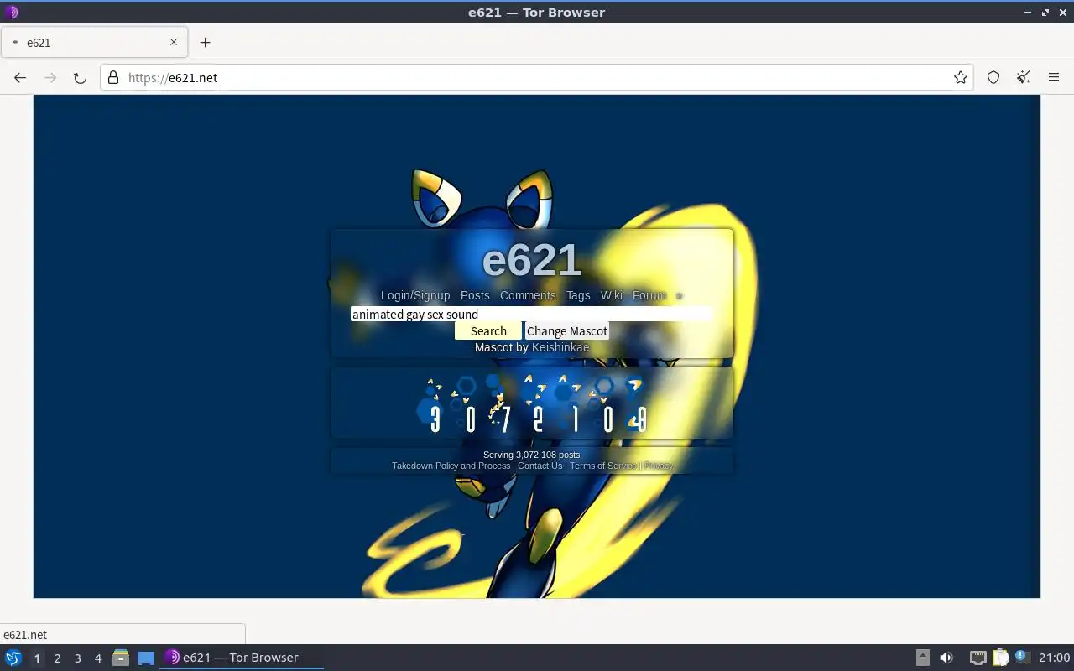This screenshot has height=671, width=1074.
Task: Click the Change Mascot button
Action: [x=567, y=331]
